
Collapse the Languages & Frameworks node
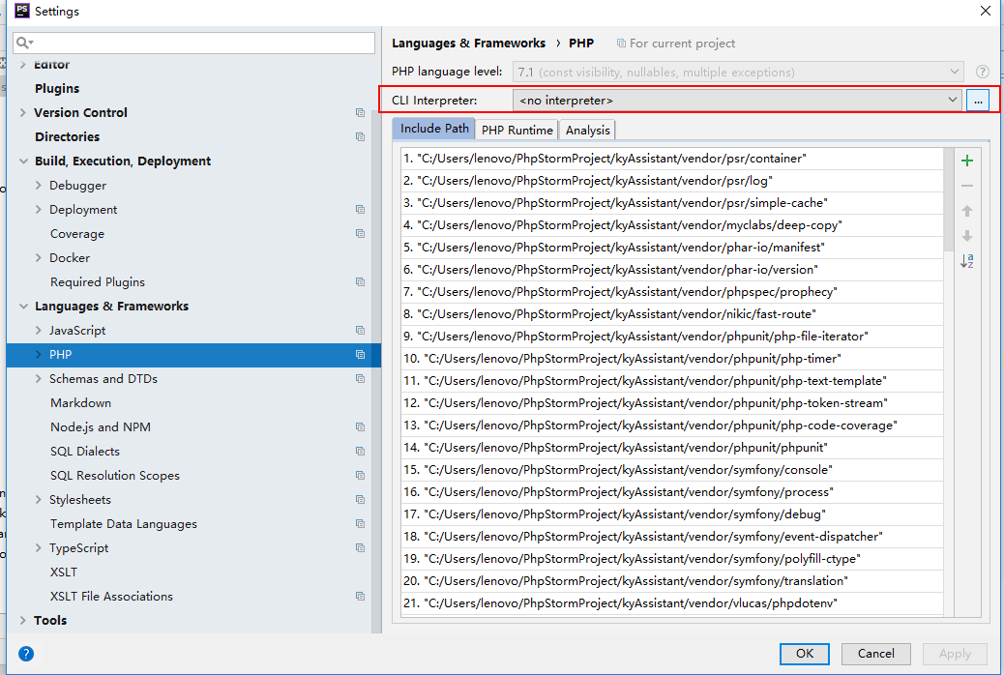click(x=23, y=307)
